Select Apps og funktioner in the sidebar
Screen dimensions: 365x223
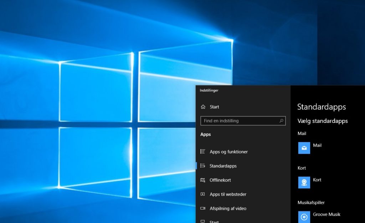[228, 152]
